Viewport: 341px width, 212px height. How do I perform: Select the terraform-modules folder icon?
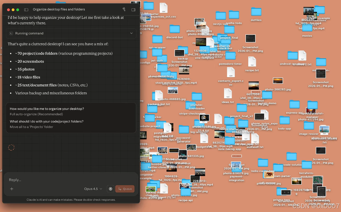pyautogui.click(x=307, y=165)
